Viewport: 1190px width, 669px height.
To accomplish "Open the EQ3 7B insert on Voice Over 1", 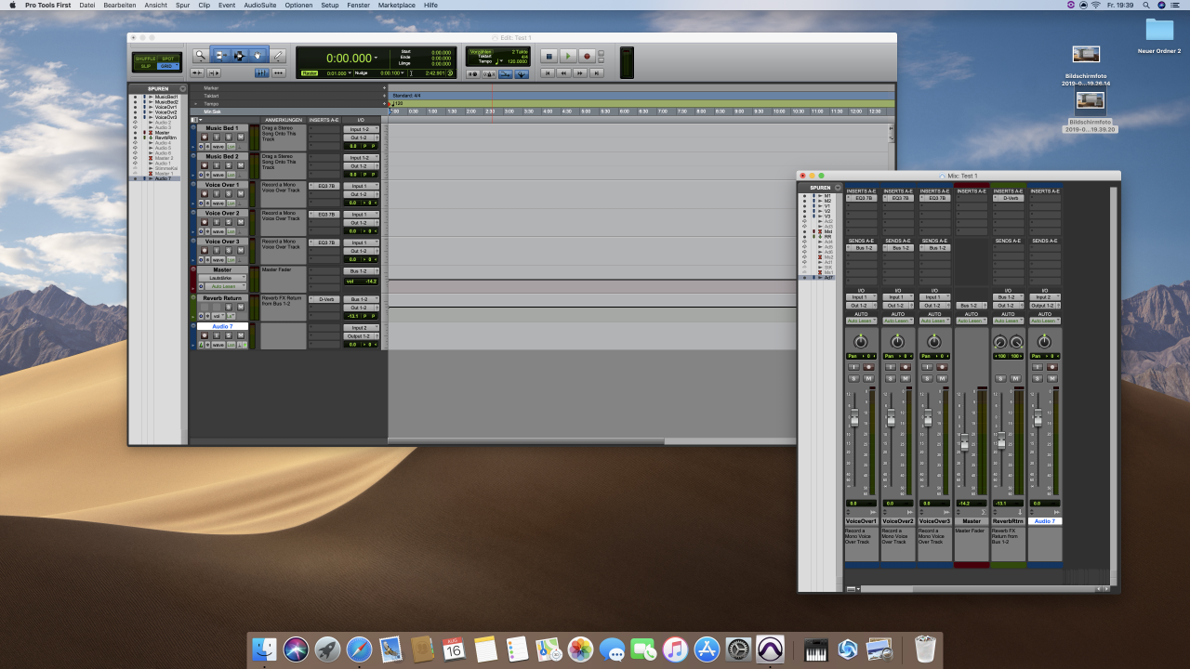I will [x=324, y=186].
